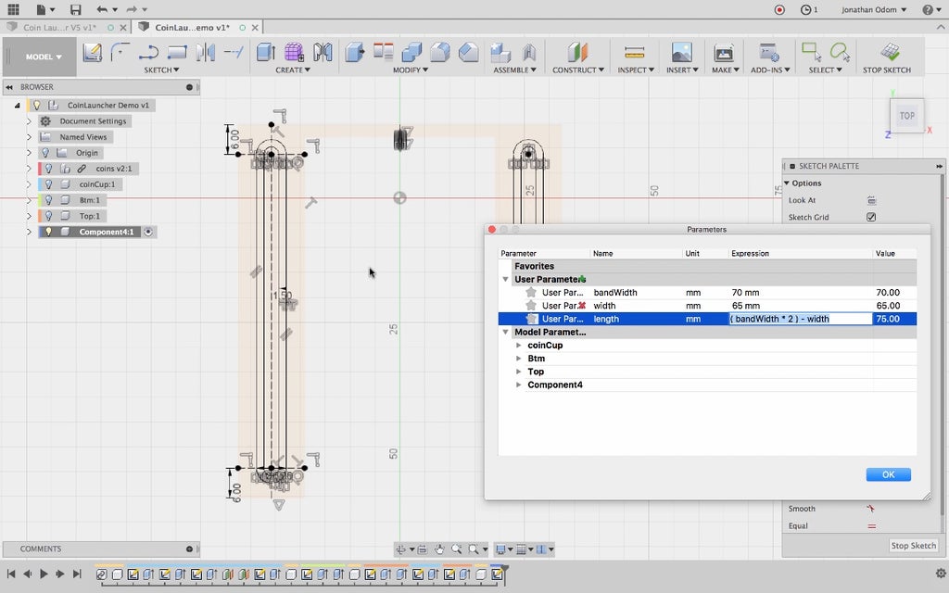Click the Inspect measure ruler icon
The image size is (949, 593).
(x=634, y=52)
